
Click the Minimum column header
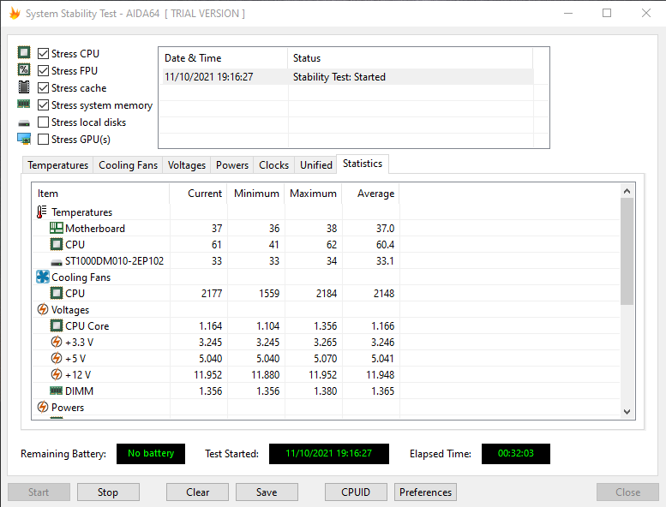click(x=255, y=194)
